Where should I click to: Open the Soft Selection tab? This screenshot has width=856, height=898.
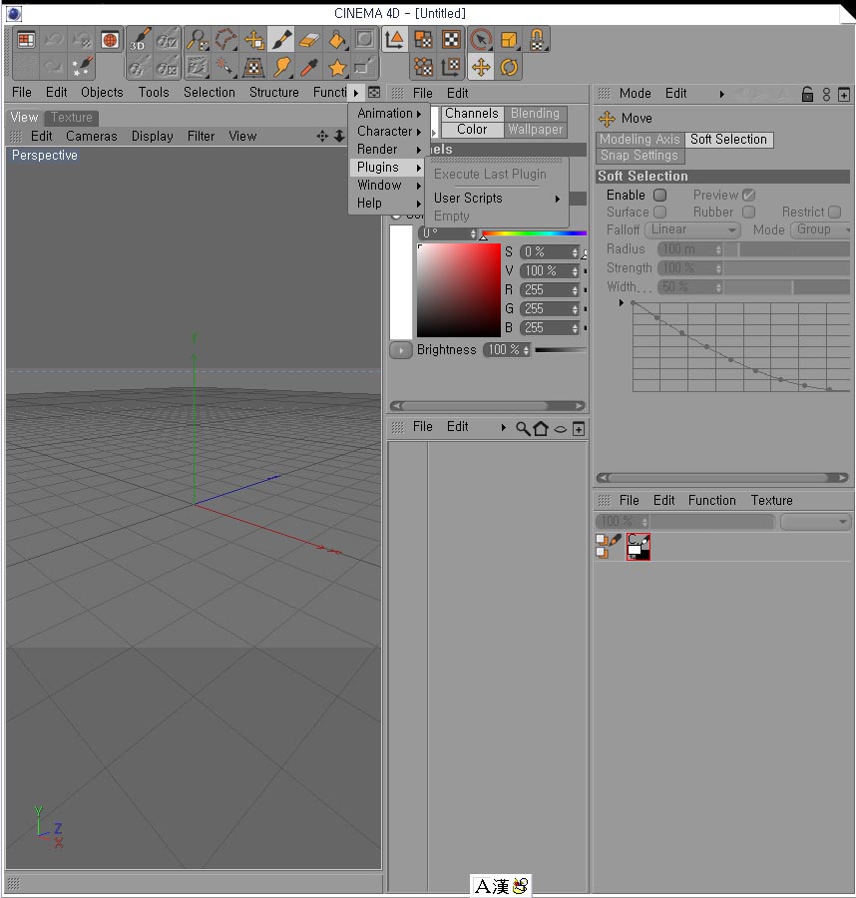[728, 139]
